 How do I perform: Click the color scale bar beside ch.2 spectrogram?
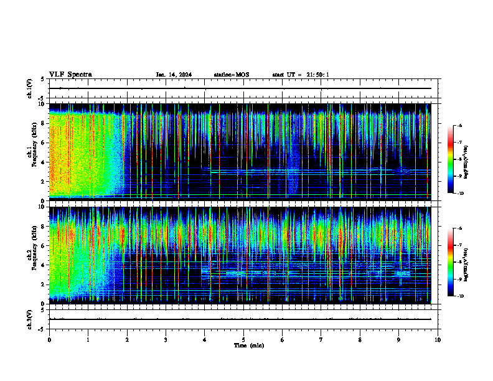(x=451, y=262)
